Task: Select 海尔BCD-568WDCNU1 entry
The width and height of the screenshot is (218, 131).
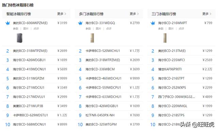Action: (30, 125)
